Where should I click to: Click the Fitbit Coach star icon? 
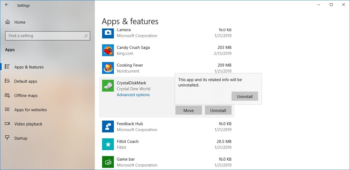tap(108, 144)
